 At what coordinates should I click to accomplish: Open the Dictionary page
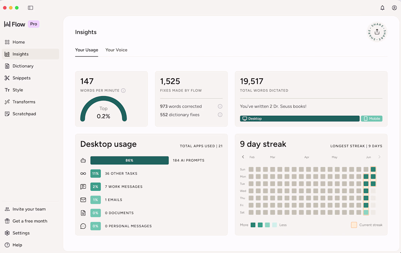point(30,66)
